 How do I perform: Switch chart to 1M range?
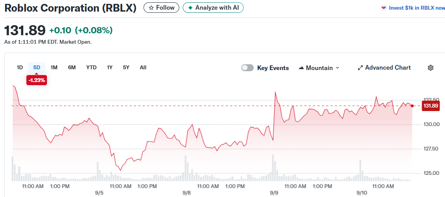click(54, 67)
